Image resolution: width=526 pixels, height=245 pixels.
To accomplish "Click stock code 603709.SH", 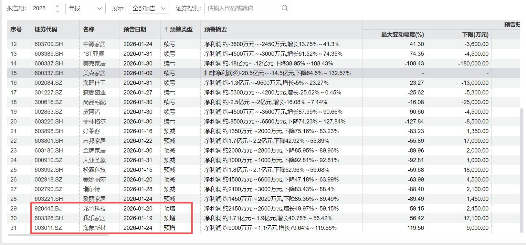I will (x=49, y=44).
